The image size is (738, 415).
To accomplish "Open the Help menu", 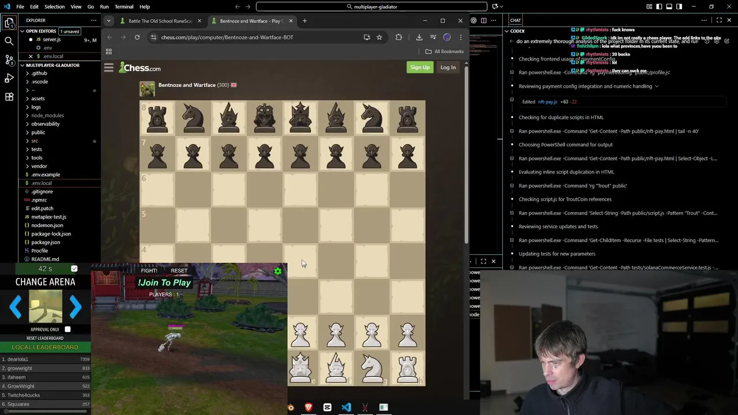I will click(145, 6).
